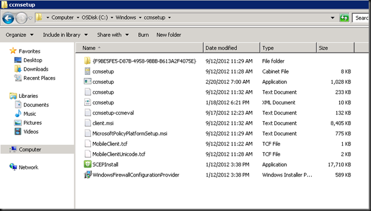Select the MicrosoftPolicyPlatformSetup.msi file icon
This screenshot has height=211, width=371.
[88, 133]
